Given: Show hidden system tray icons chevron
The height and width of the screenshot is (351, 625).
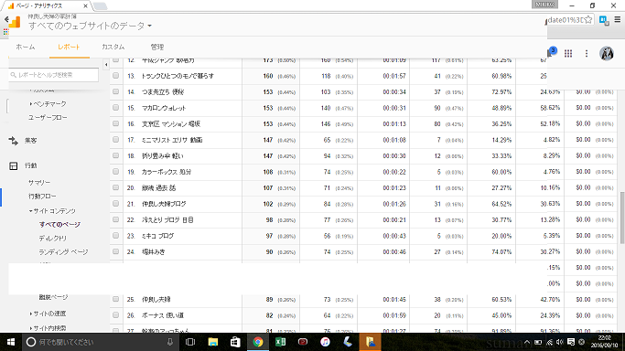Looking at the screenshot, I should point(527,342).
